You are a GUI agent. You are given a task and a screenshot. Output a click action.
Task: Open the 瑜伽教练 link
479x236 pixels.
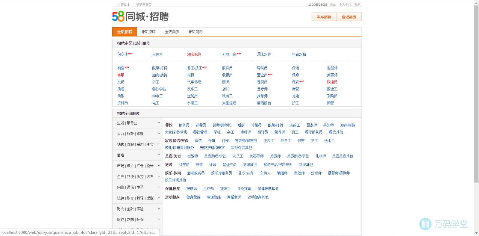pyautogui.click(x=214, y=197)
